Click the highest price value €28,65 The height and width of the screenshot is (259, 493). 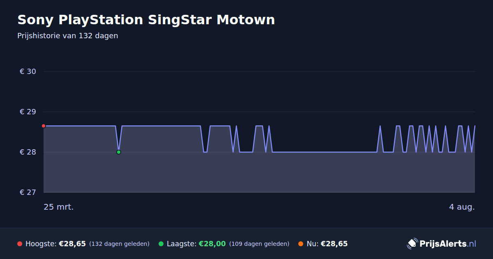pos(72,244)
